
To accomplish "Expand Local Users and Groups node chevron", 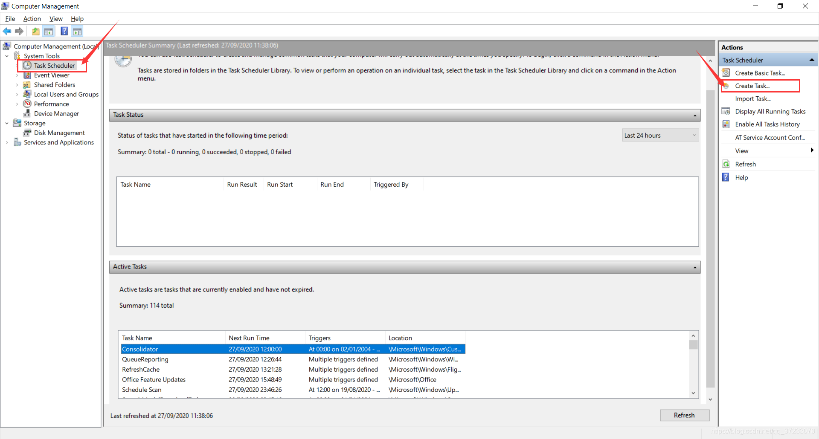I will [x=17, y=94].
